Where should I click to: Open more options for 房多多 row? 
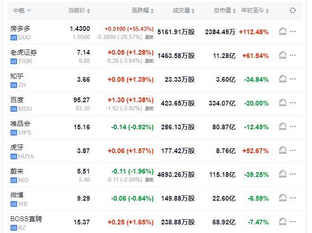pos(292,31)
